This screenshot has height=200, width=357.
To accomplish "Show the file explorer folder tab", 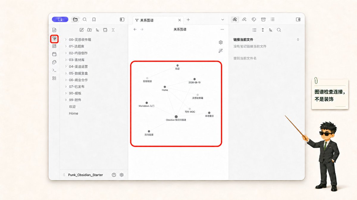I will coord(75,20).
